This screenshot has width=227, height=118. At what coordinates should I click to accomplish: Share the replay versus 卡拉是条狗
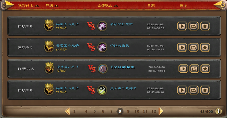coord(194,47)
